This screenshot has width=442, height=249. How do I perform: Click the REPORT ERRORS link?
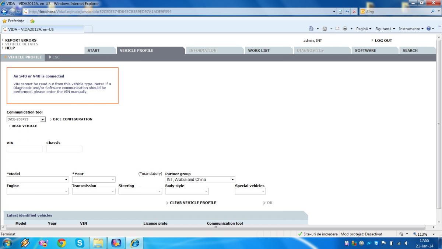21,41
